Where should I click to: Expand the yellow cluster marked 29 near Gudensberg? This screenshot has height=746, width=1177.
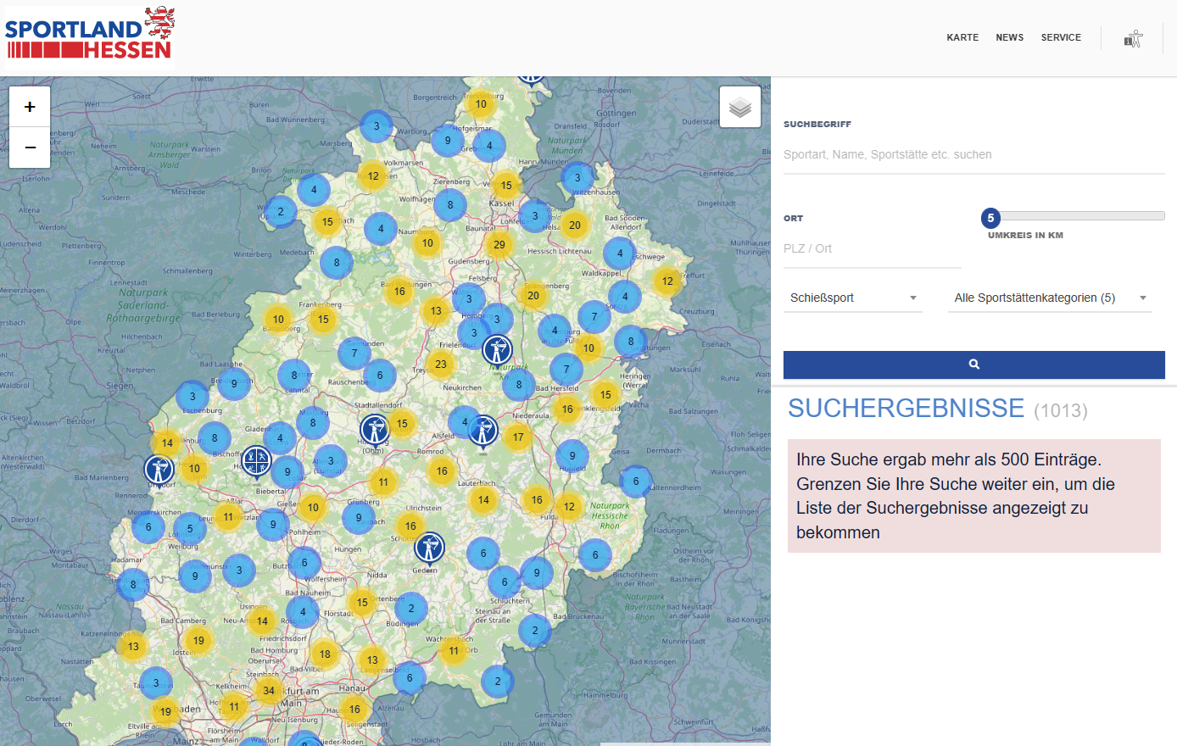pos(499,245)
